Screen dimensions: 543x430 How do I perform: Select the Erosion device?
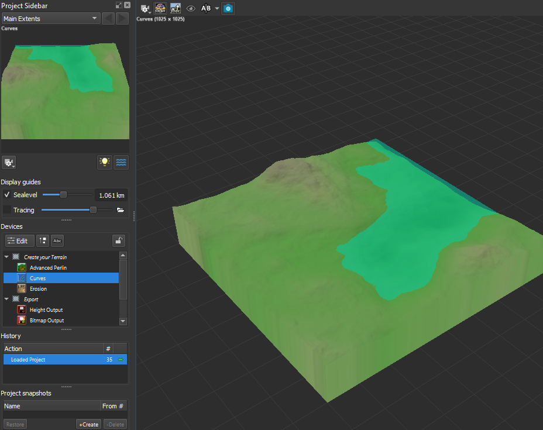[x=38, y=289]
